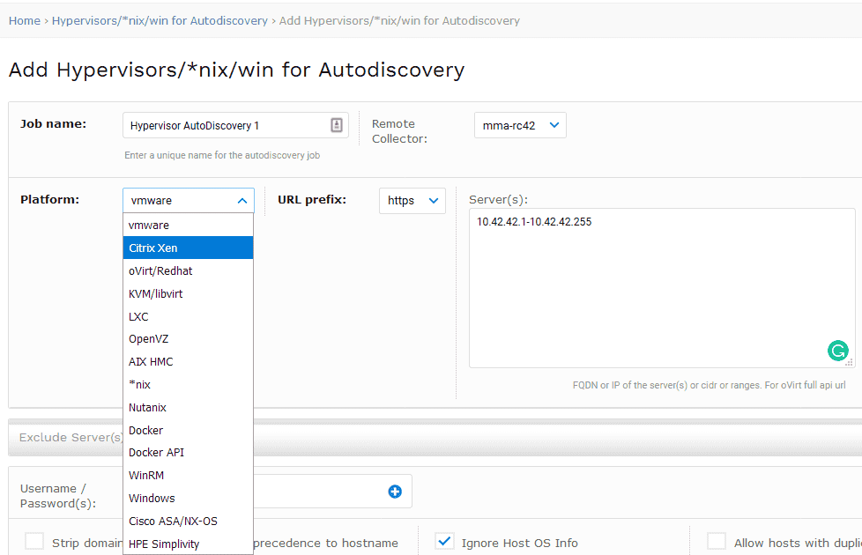862x555 pixels.
Task: Select Citrix Xen from the platform list
Action: (x=188, y=248)
